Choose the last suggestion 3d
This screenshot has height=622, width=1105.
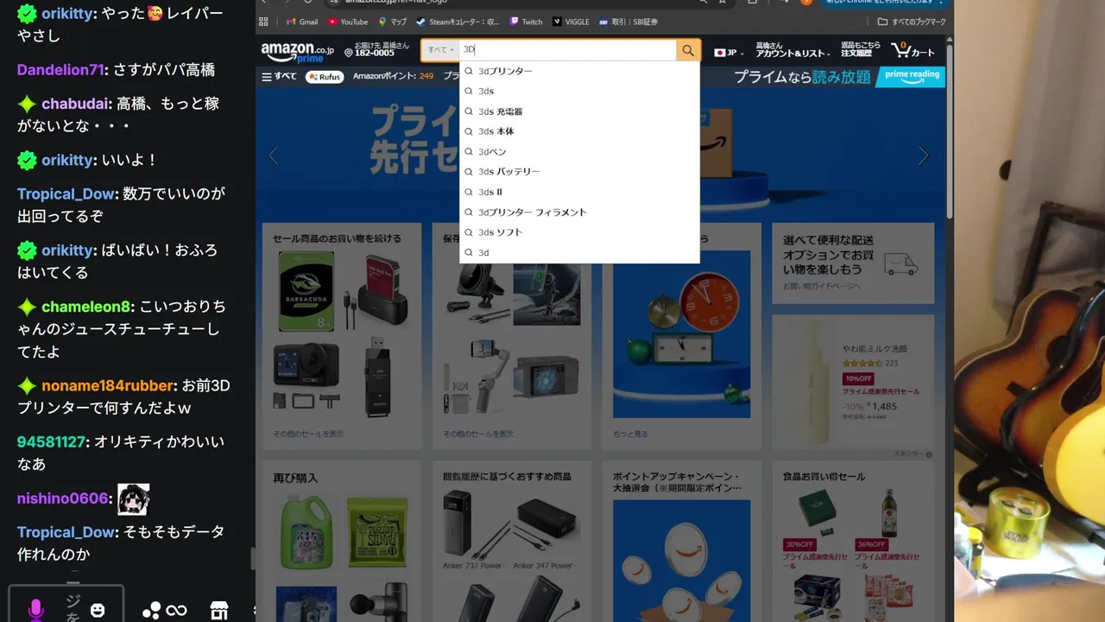tap(579, 252)
